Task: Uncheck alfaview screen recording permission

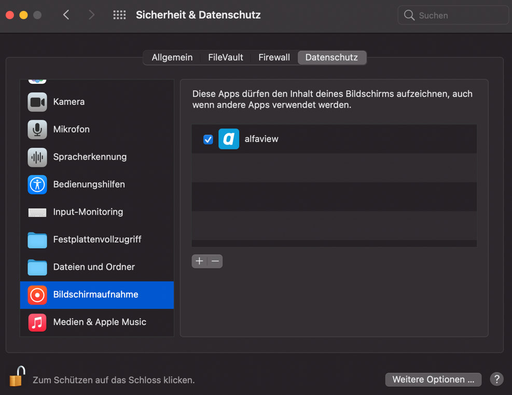Action: pos(207,139)
